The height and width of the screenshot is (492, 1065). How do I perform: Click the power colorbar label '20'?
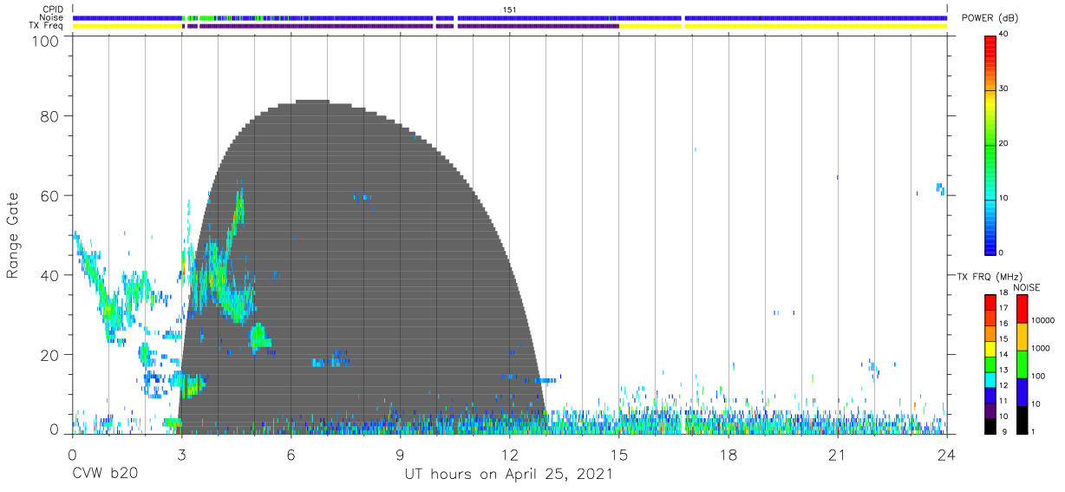coord(1004,143)
